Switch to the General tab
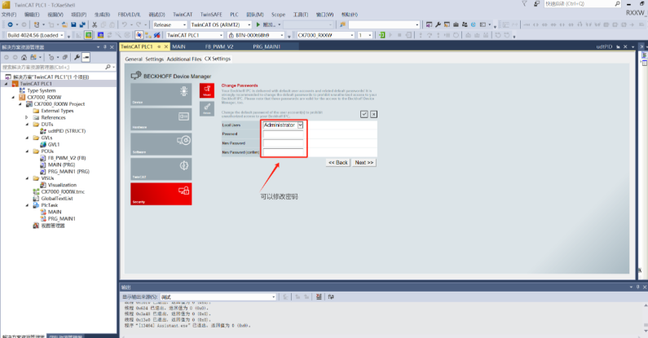Image resolution: width=648 pixels, height=338 pixels. 133,59
